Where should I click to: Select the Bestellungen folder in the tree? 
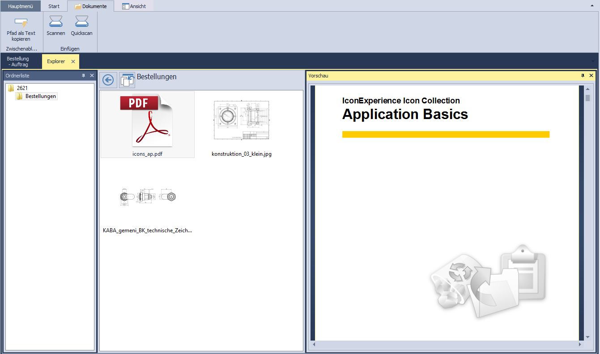[x=40, y=96]
